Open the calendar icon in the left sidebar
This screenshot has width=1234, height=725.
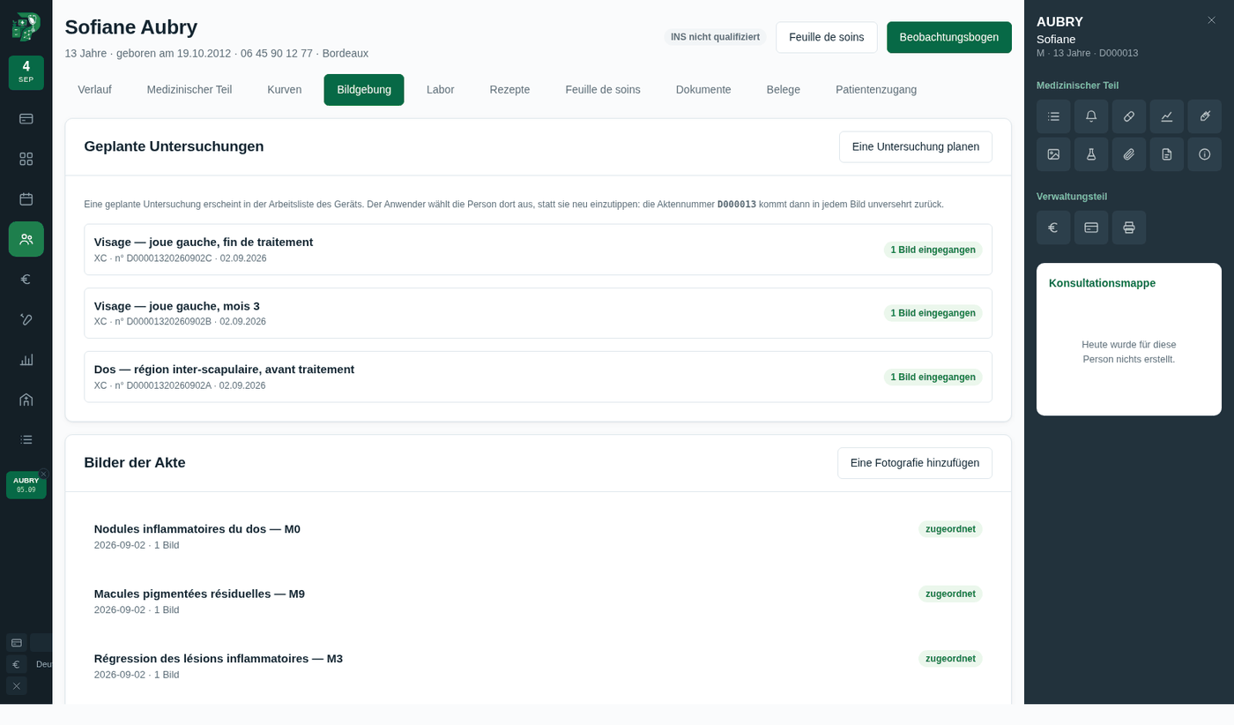[x=26, y=199]
